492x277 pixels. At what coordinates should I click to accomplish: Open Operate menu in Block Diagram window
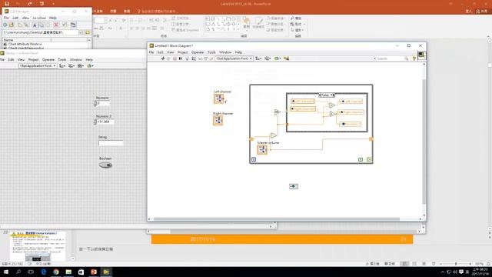click(198, 52)
